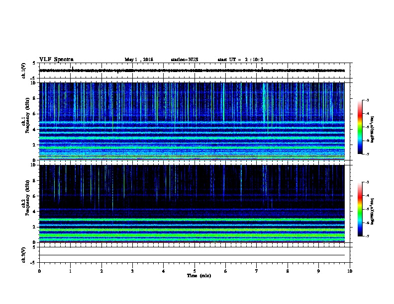Click time axis tick label "7"
This screenshot has width=394, height=304.
click(x=257, y=271)
